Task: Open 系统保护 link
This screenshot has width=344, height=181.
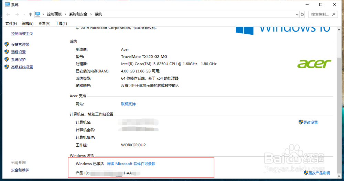Action: point(19,60)
